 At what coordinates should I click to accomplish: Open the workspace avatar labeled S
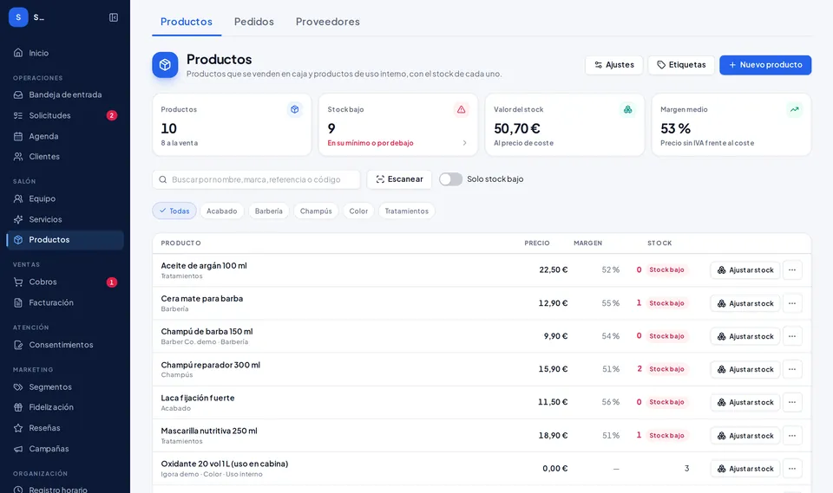pyautogui.click(x=18, y=17)
